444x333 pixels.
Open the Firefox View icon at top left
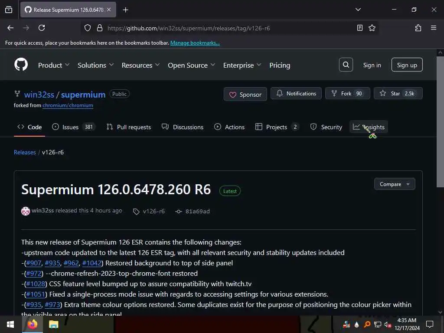tap(9, 10)
